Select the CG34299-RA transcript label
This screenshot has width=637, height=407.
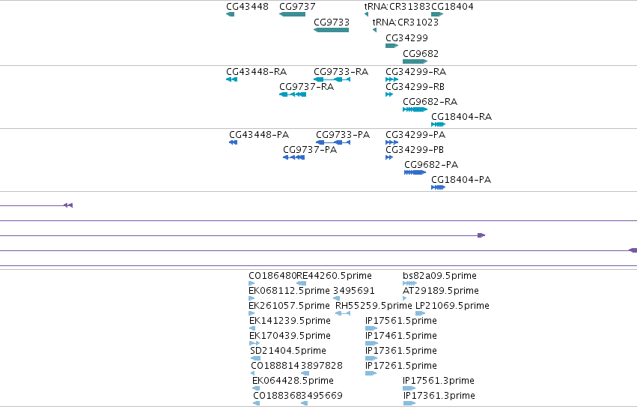[415, 72]
